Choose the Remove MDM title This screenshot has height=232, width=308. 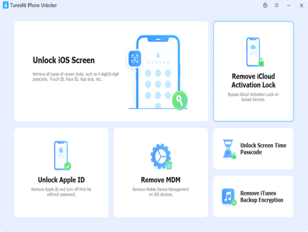click(161, 180)
